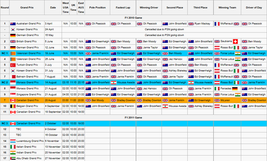267x161 pixels.
Task: Click the Round column header
Action: (x=5, y=7)
